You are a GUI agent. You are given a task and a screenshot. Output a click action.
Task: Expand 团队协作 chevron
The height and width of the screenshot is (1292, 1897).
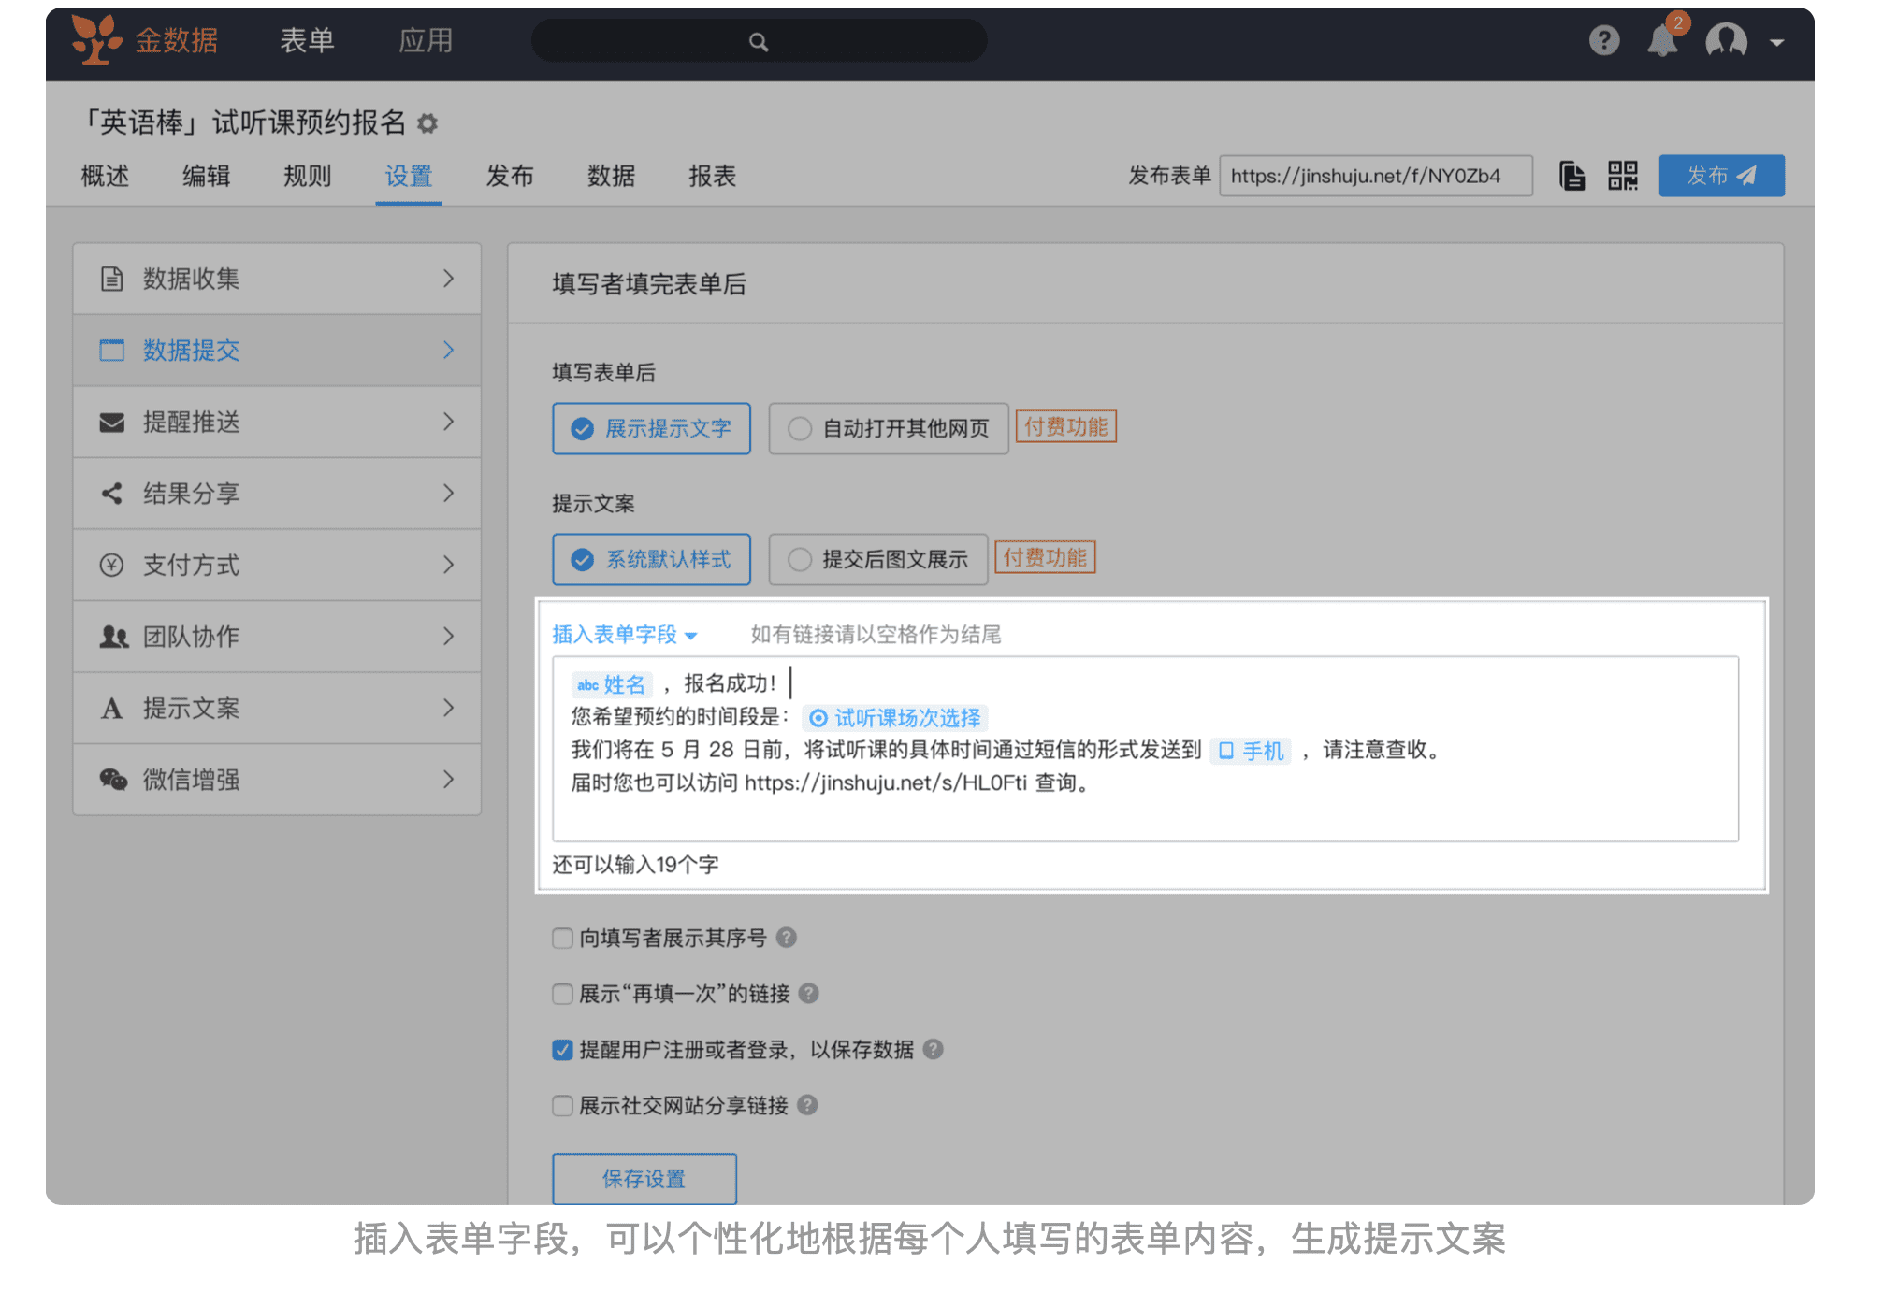pos(449,637)
